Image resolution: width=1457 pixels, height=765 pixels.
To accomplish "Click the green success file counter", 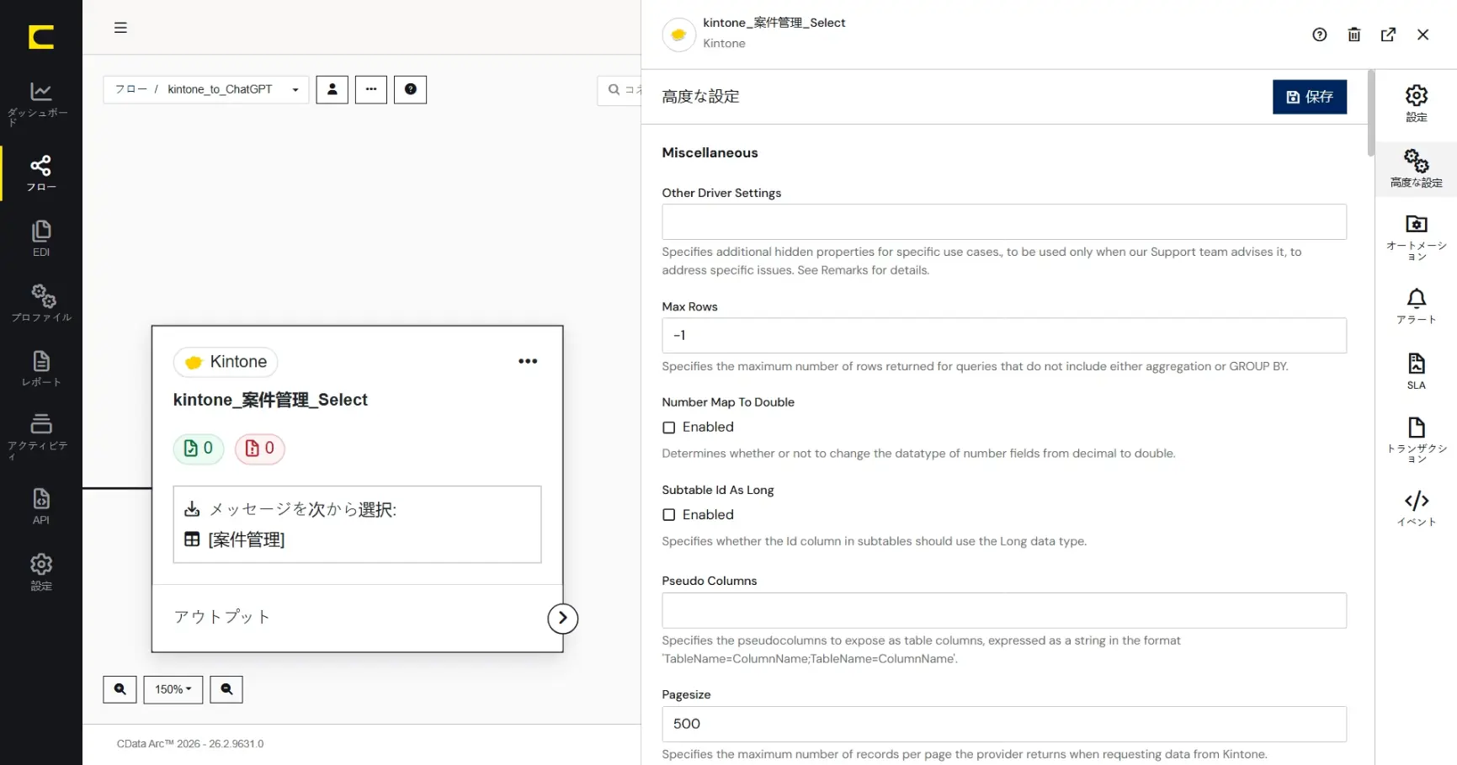I will [199, 449].
